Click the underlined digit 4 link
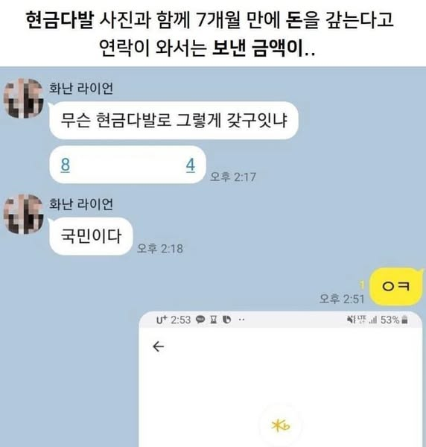Screen dimensions: 426x447 (x=191, y=165)
